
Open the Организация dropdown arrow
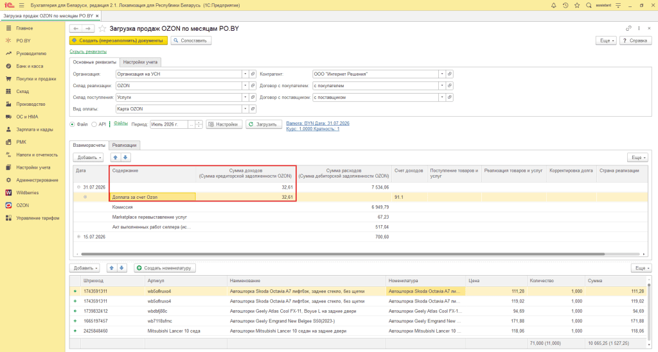[x=245, y=74]
